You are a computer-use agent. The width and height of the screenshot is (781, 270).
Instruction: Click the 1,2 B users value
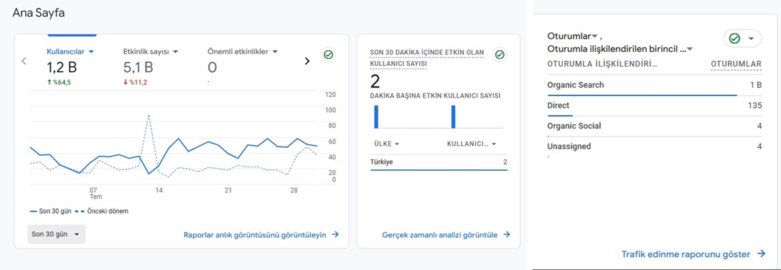click(62, 67)
